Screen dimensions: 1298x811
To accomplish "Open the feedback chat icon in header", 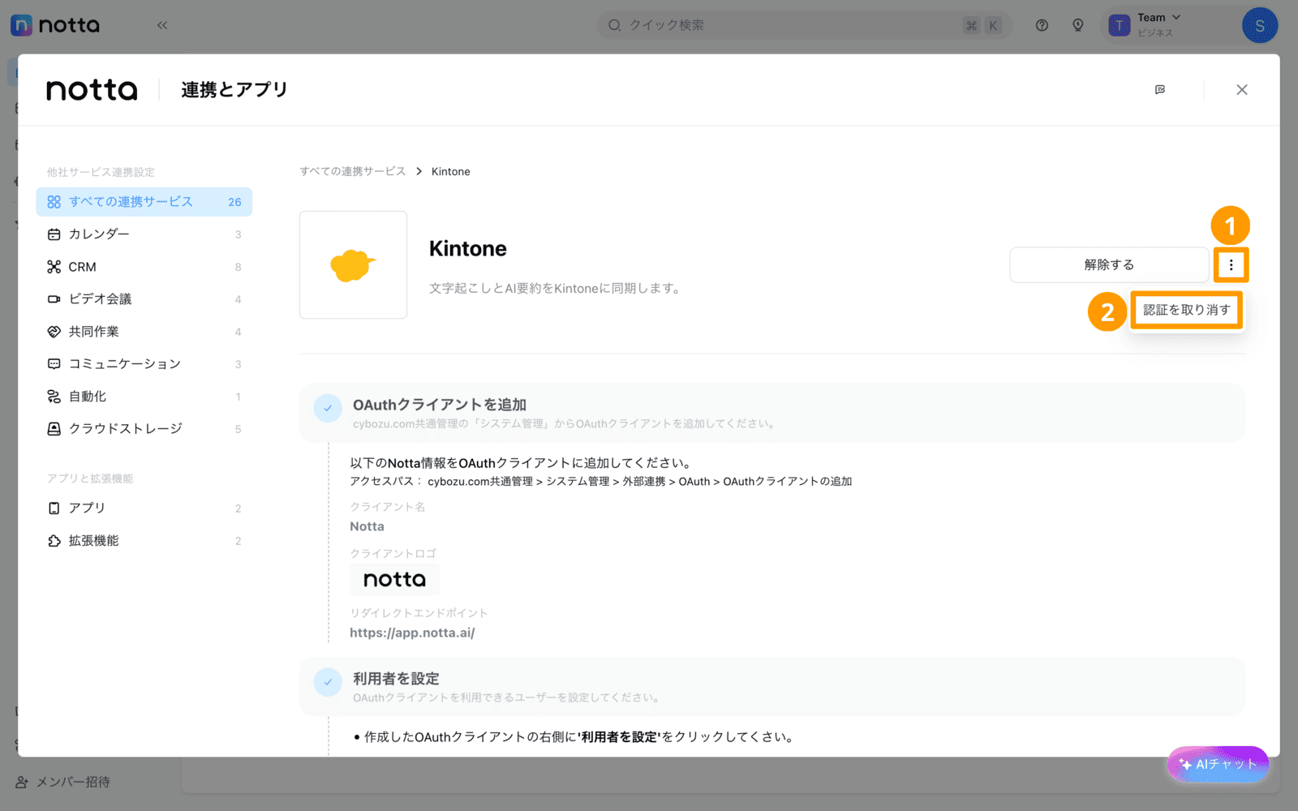I will [1160, 90].
